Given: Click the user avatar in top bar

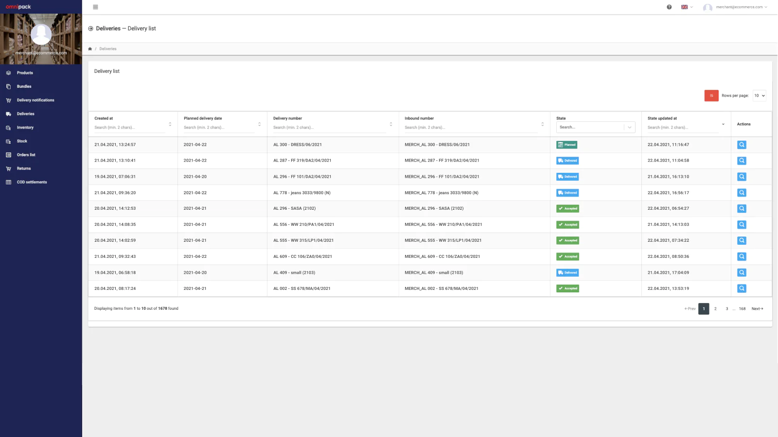Looking at the screenshot, I should point(707,7).
